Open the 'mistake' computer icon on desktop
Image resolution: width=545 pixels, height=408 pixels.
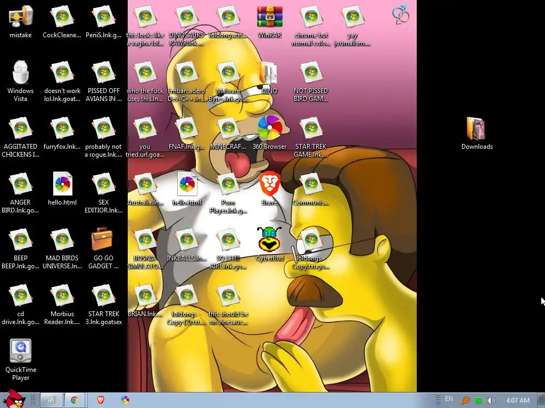(x=21, y=22)
